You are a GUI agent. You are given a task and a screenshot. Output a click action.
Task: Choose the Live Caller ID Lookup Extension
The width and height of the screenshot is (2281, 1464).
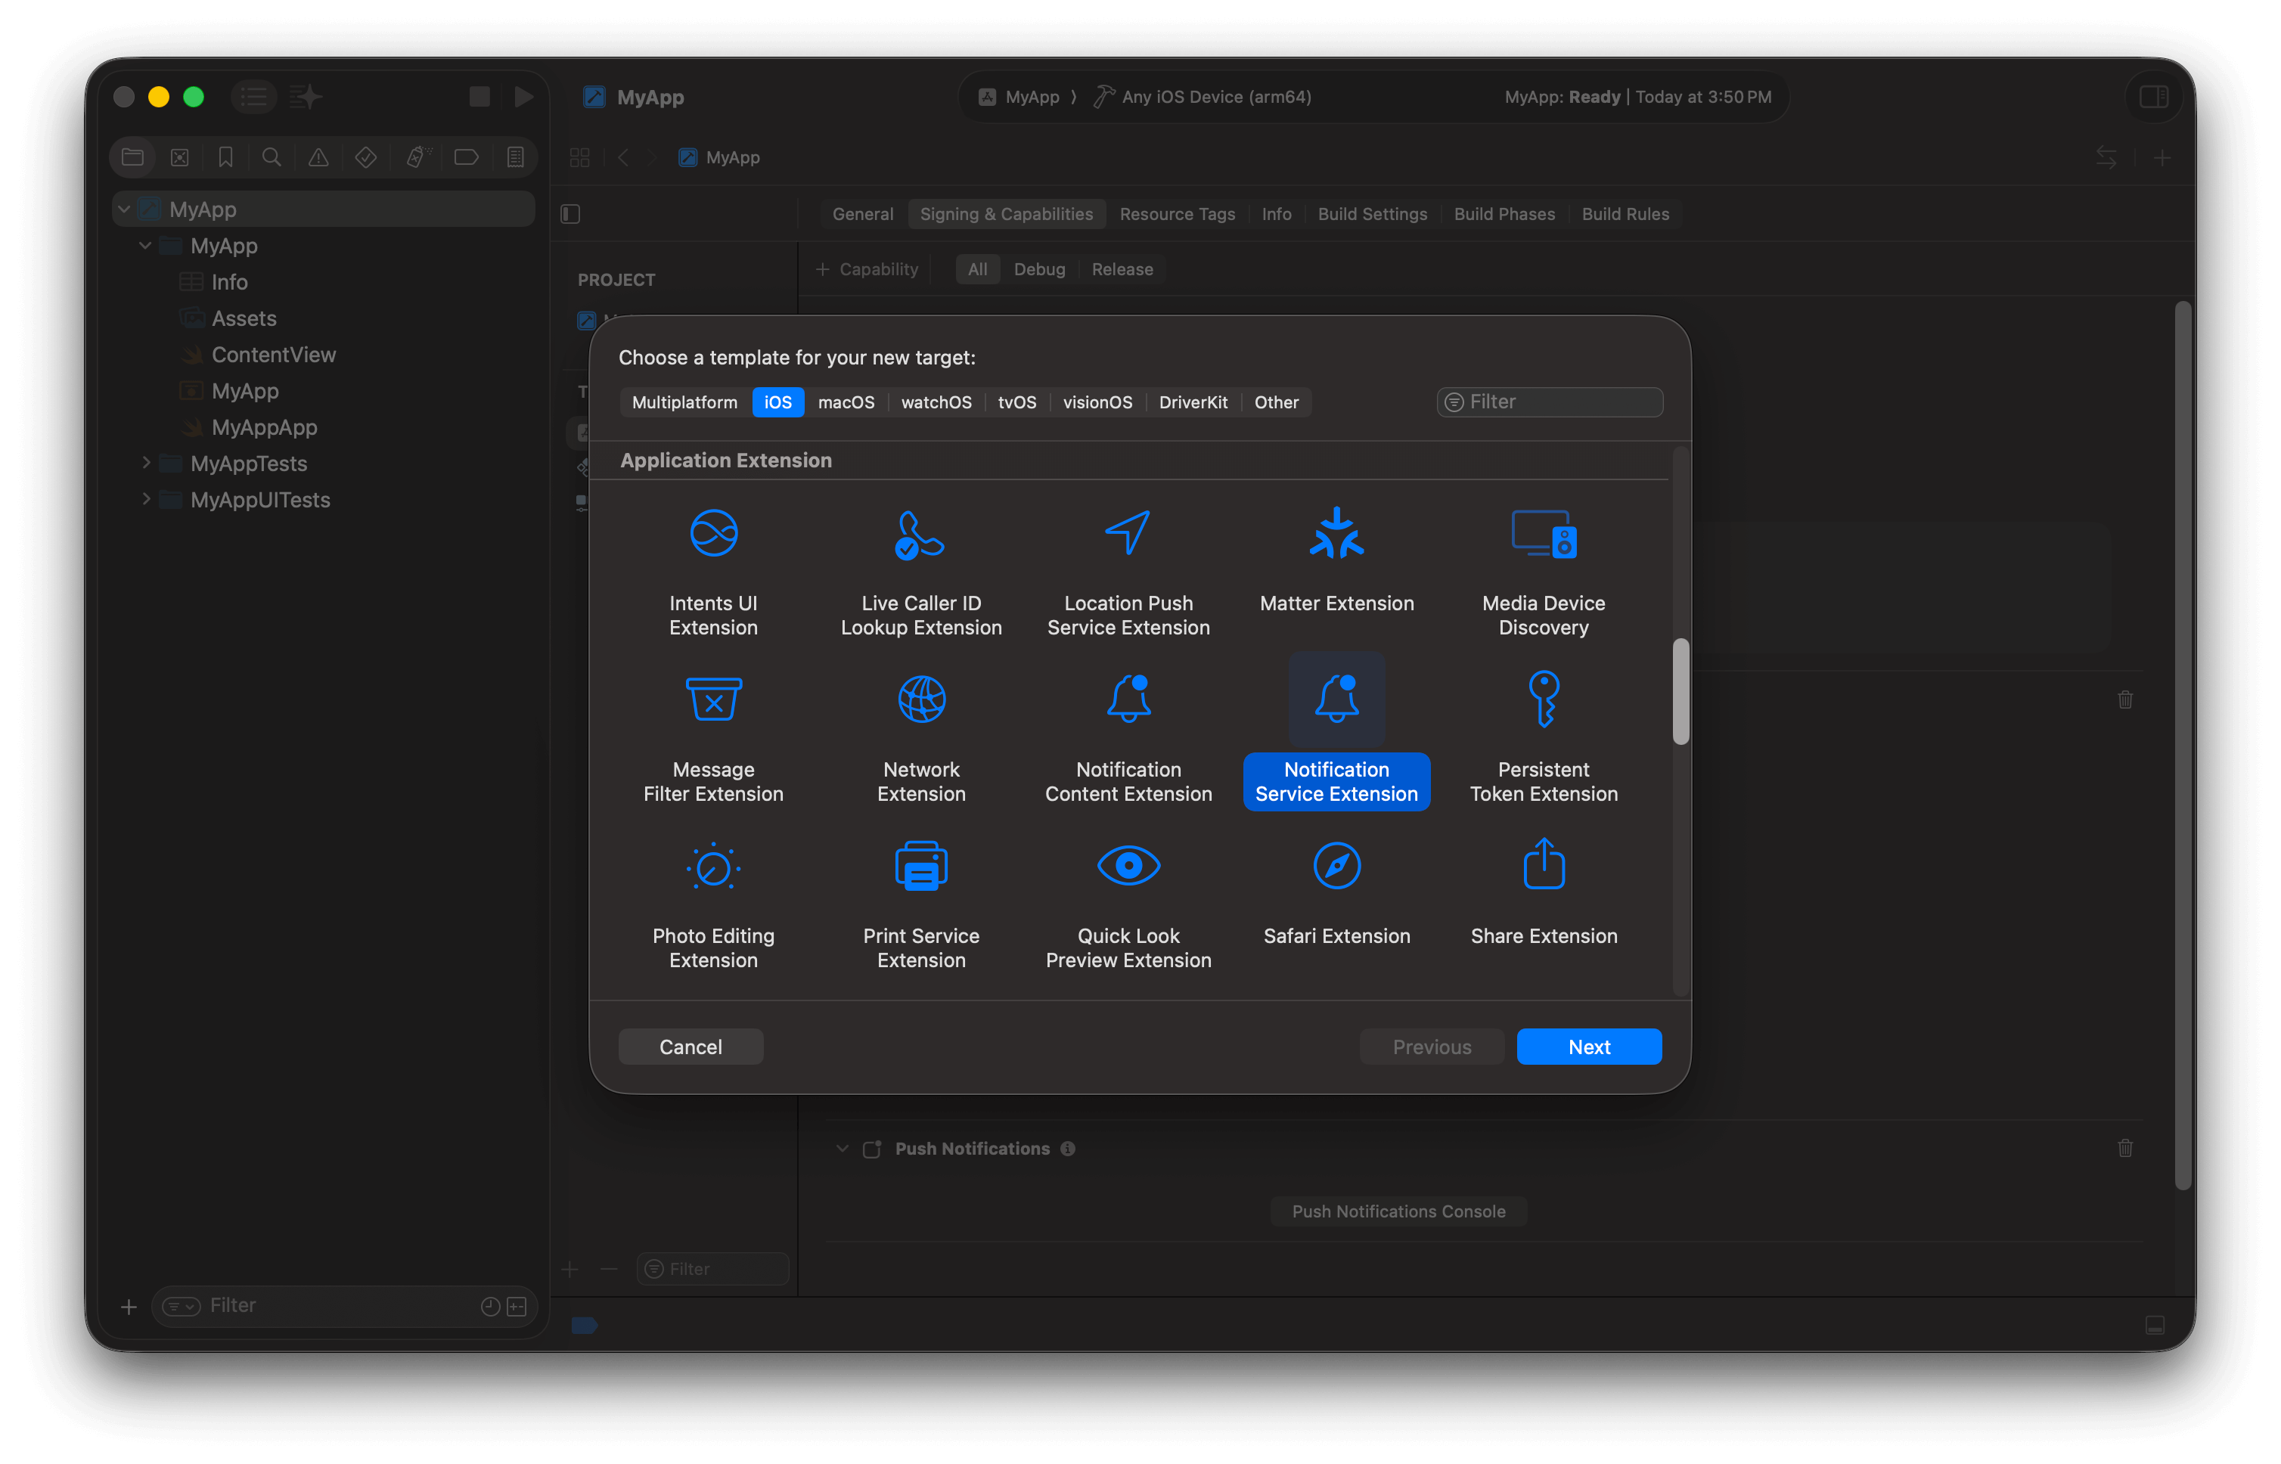coord(920,572)
